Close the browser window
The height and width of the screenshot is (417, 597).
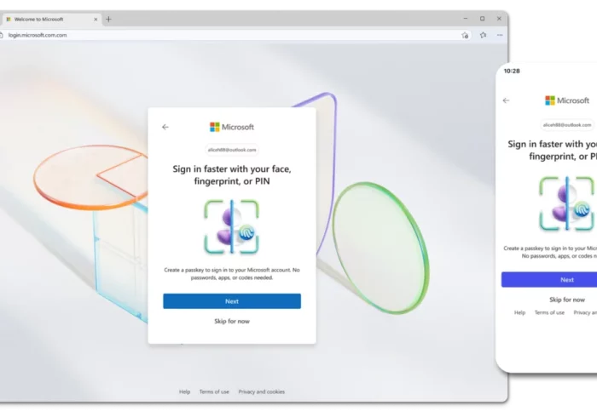[x=499, y=18]
